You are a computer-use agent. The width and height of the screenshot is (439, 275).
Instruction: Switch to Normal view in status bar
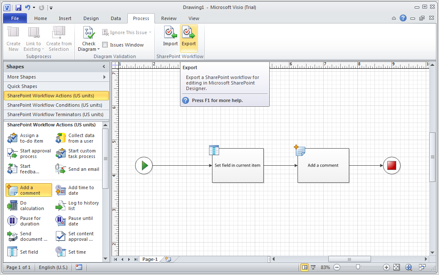pyautogui.click(x=305, y=267)
